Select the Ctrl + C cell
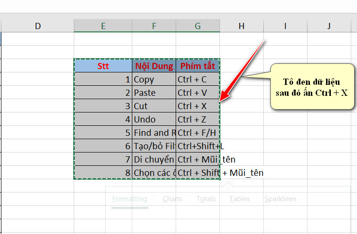 point(198,79)
